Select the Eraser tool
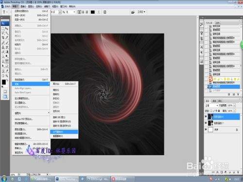 [3, 52]
